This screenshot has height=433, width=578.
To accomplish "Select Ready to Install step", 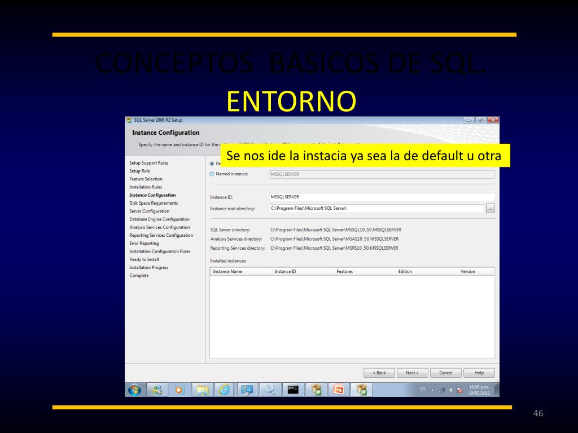I will click(144, 259).
